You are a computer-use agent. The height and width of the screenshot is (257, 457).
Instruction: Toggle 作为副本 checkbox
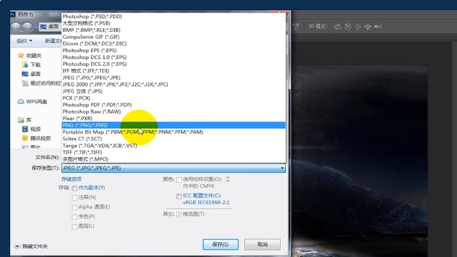[x=75, y=188]
